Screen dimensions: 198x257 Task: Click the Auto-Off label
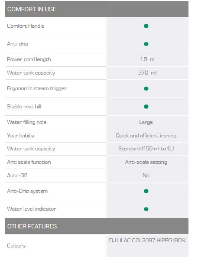point(17,176)
